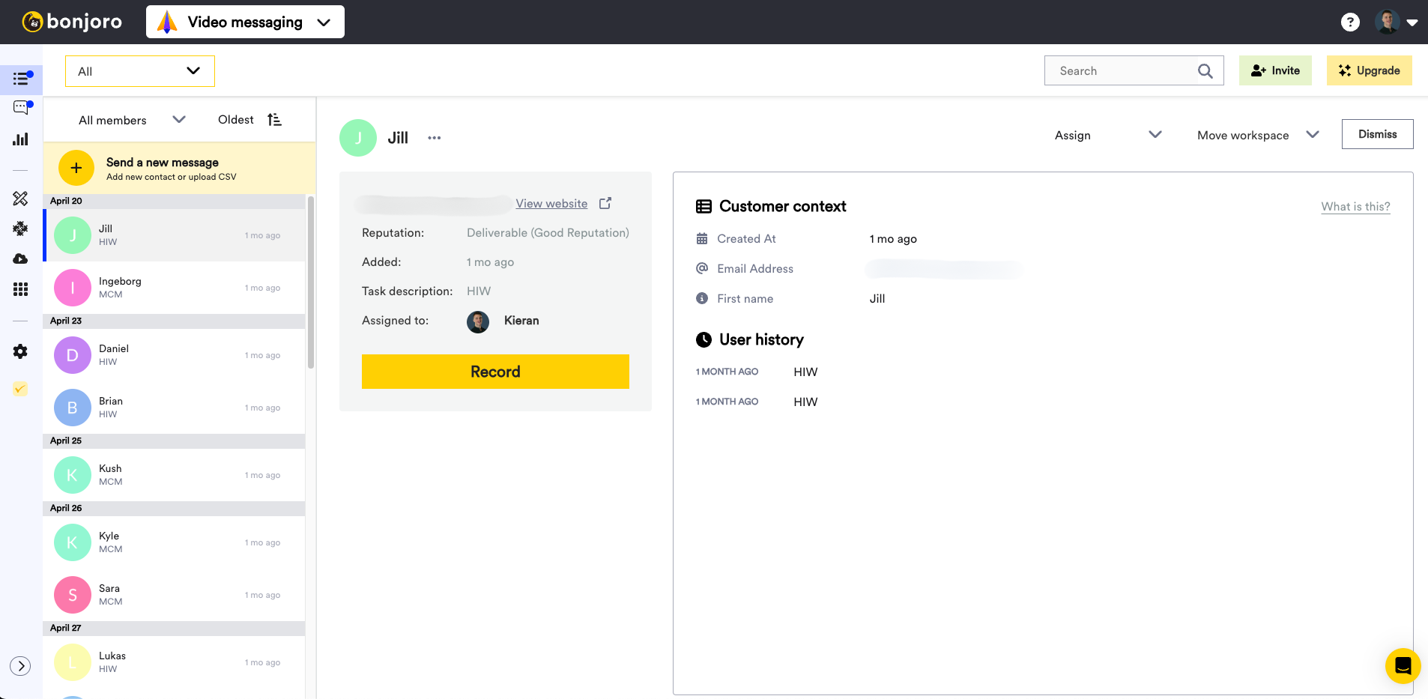Open the Video messaging product menu
The height and width of the screenshot is (699, 1428).
[245, 22]
